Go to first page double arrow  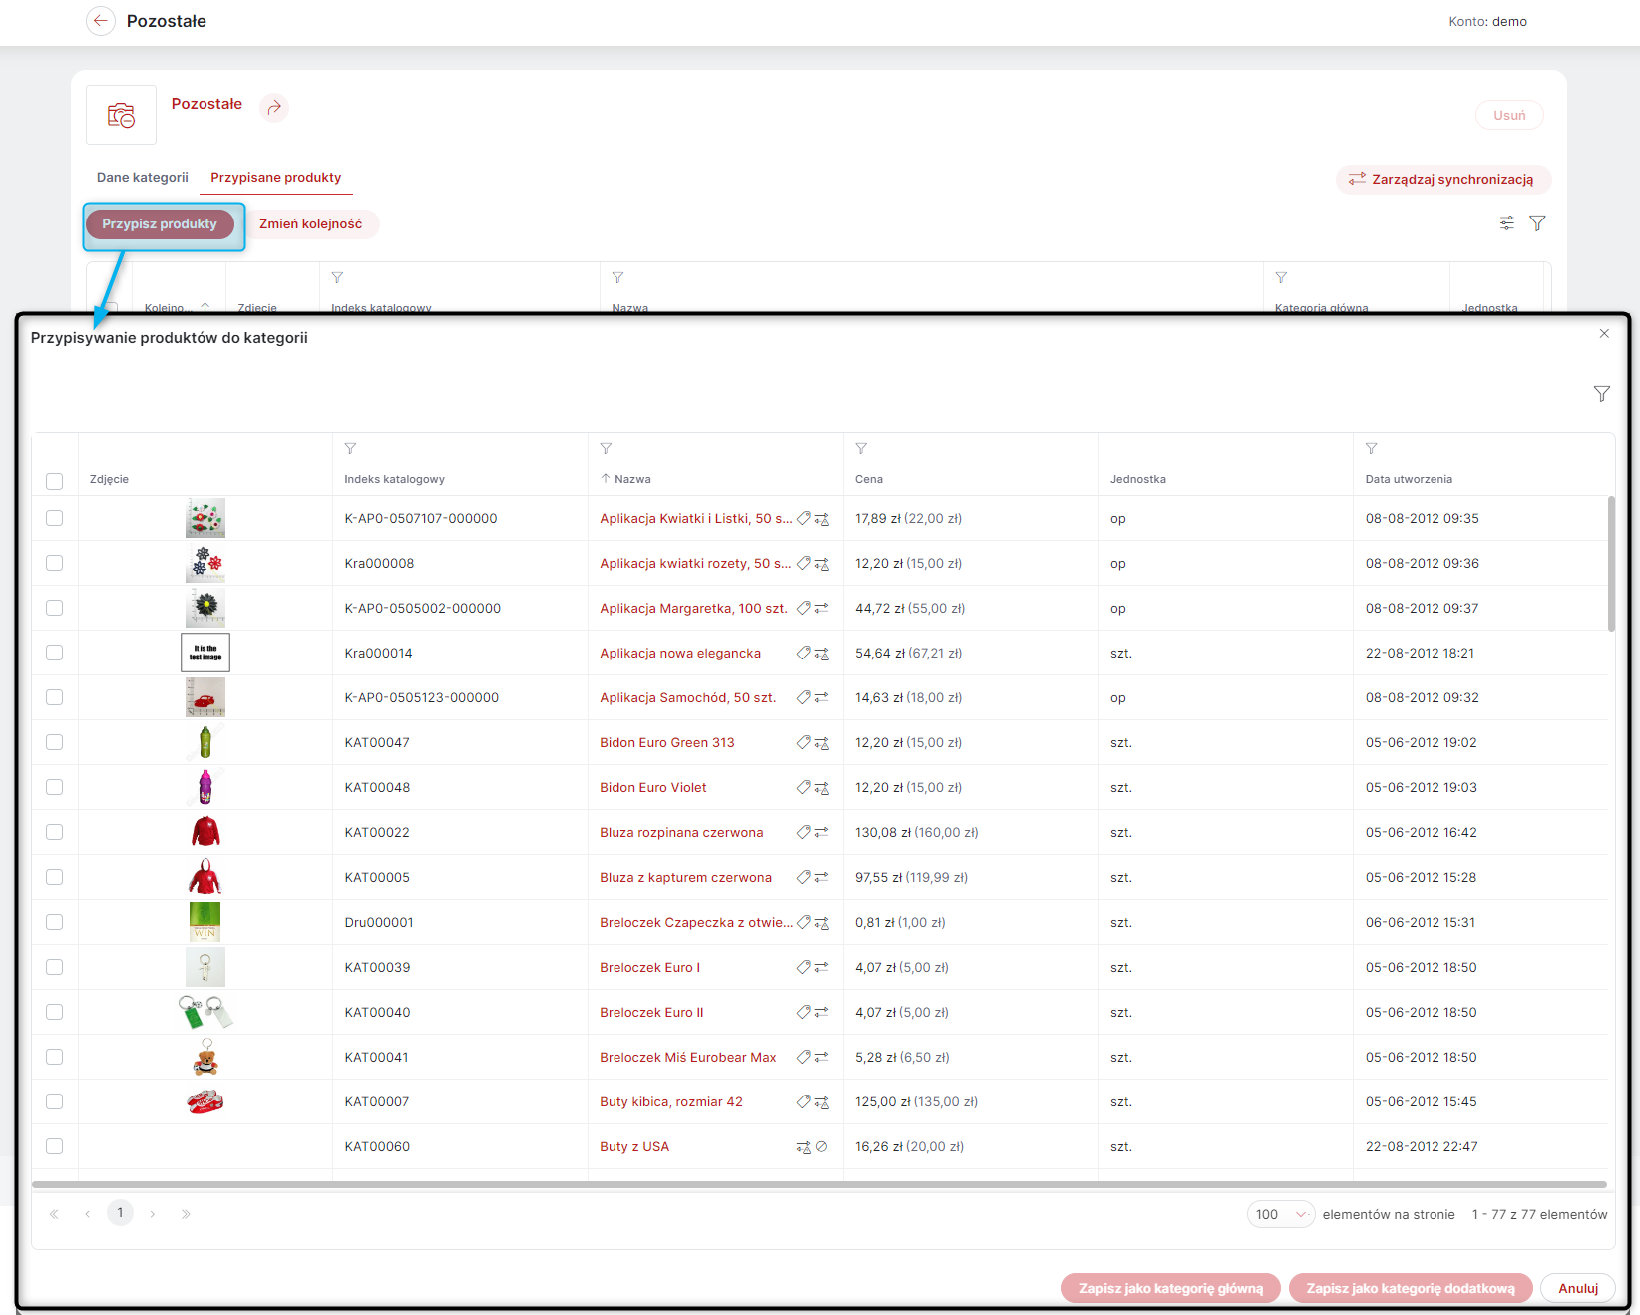[54, 1214]
